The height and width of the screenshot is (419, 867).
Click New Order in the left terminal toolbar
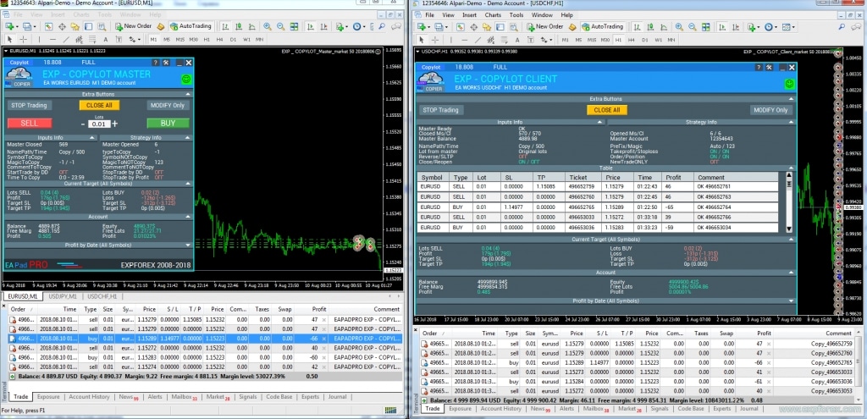[x=133, y=26]
